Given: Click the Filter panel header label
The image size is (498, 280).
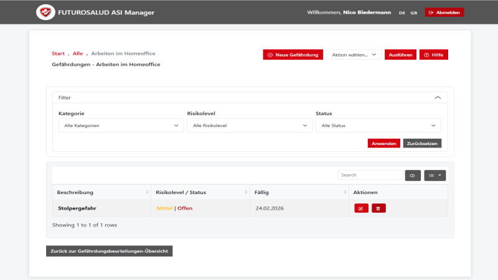Looking at the screenshot, I should pyautogui.click(x=65, y=98).
